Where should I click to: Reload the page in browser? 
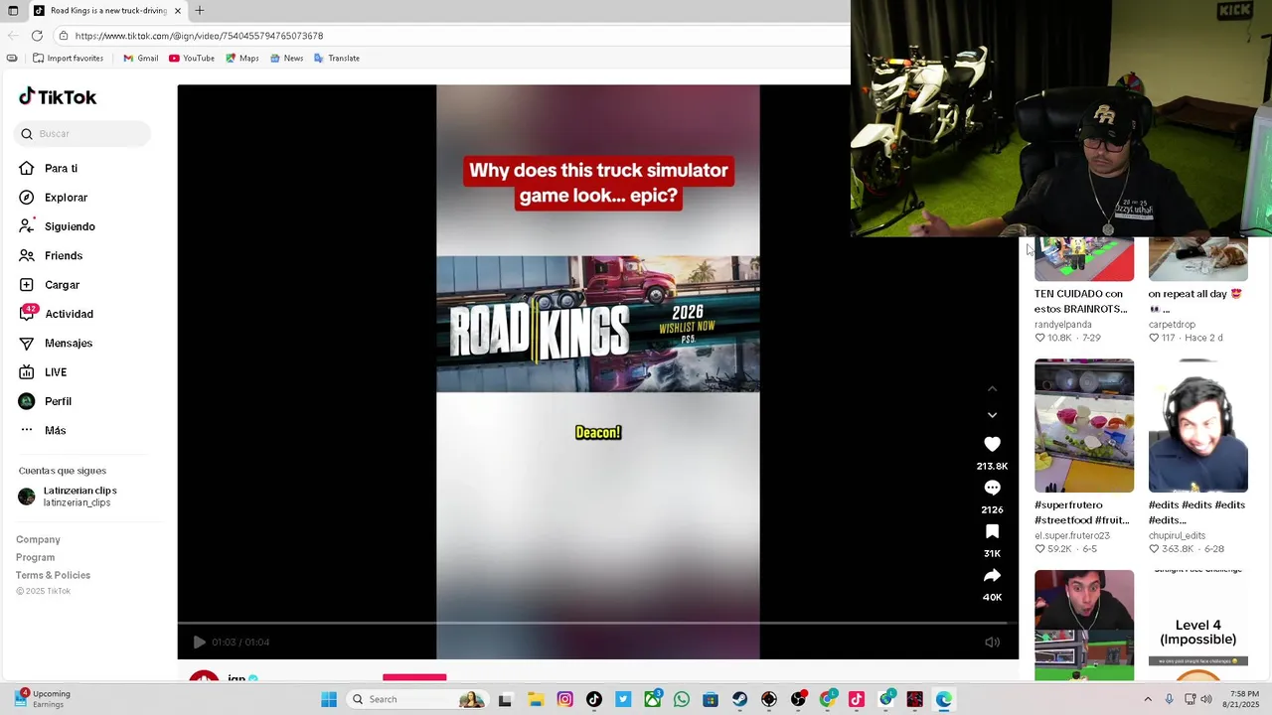tap(37, 36)
